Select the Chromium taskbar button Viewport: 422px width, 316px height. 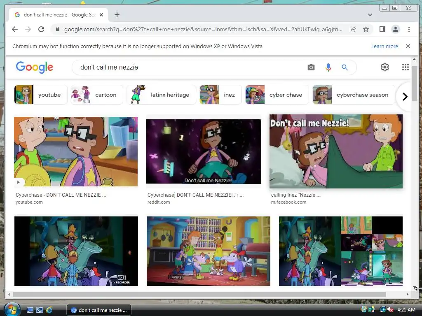99,310
